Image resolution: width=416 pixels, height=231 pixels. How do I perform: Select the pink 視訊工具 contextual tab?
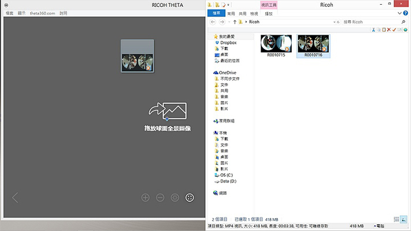(x=269, y=5)
